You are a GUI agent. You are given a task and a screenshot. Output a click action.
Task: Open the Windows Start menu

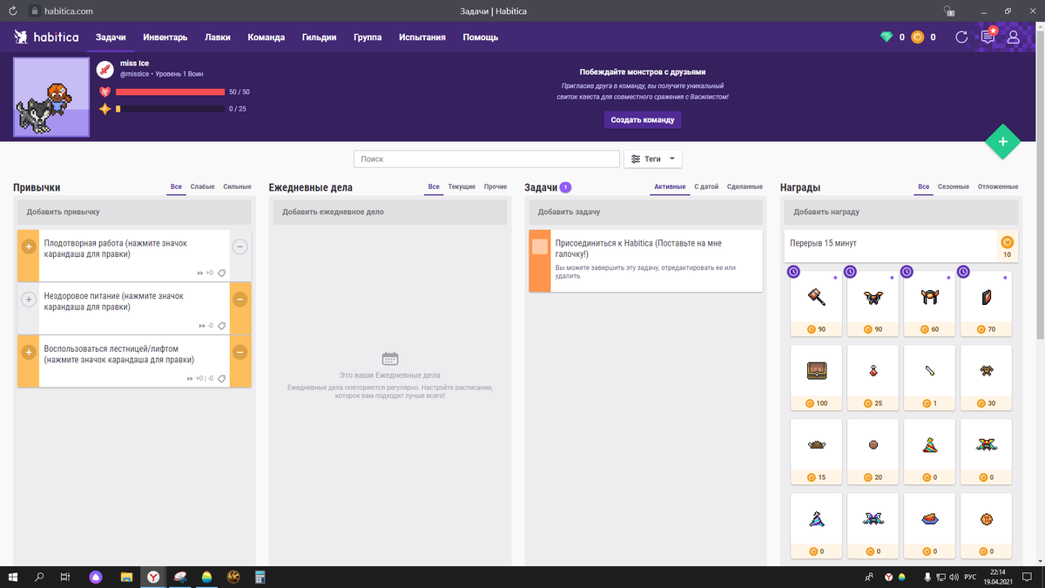tap(13, 577)
